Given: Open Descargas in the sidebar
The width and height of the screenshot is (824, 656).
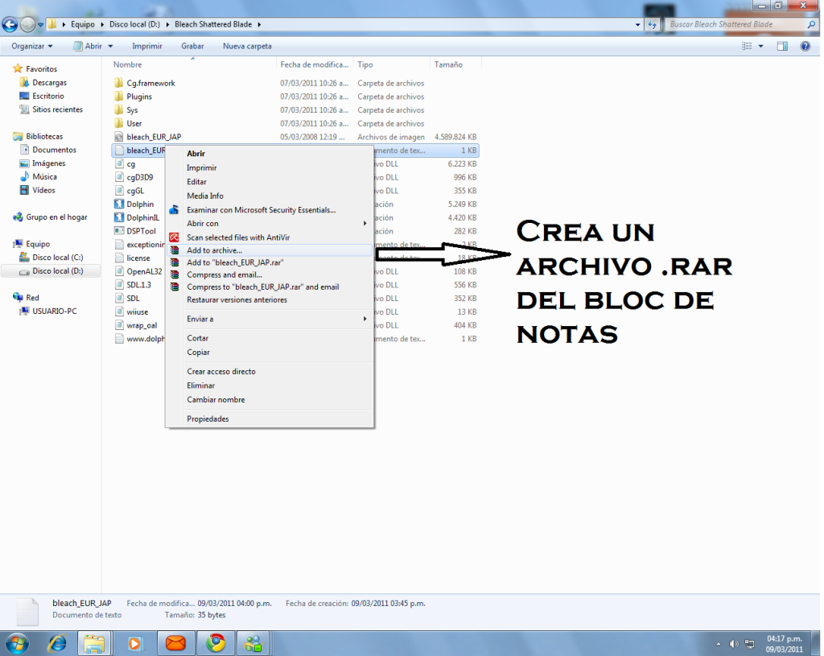Looking at the screenshot, I should point(49,83).
